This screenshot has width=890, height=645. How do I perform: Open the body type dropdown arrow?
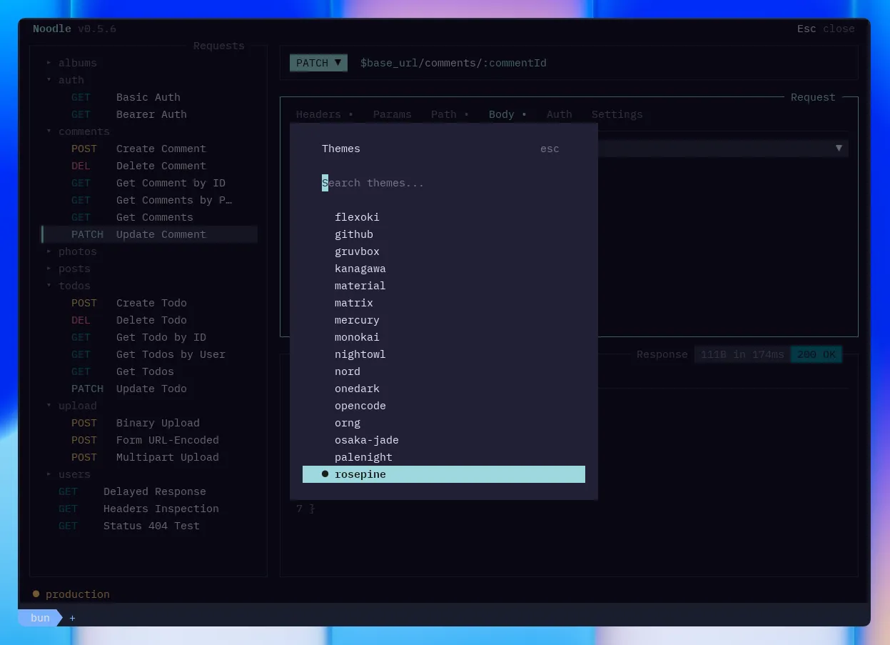tap(839, 148)
